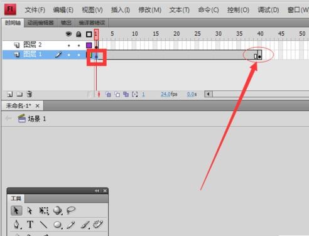Click the pencil icon on 图层 1
Image resolution: width=309 pixels, height=236 pixels.
coord(58,55)
